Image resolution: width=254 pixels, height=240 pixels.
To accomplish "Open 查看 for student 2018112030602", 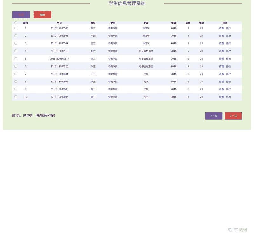I will click(x=221, y=81).
